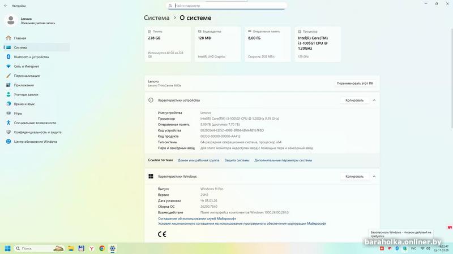Go back using the Settings back arrow
The width and height of the screenshot is (453, 254).
[6, 6]
